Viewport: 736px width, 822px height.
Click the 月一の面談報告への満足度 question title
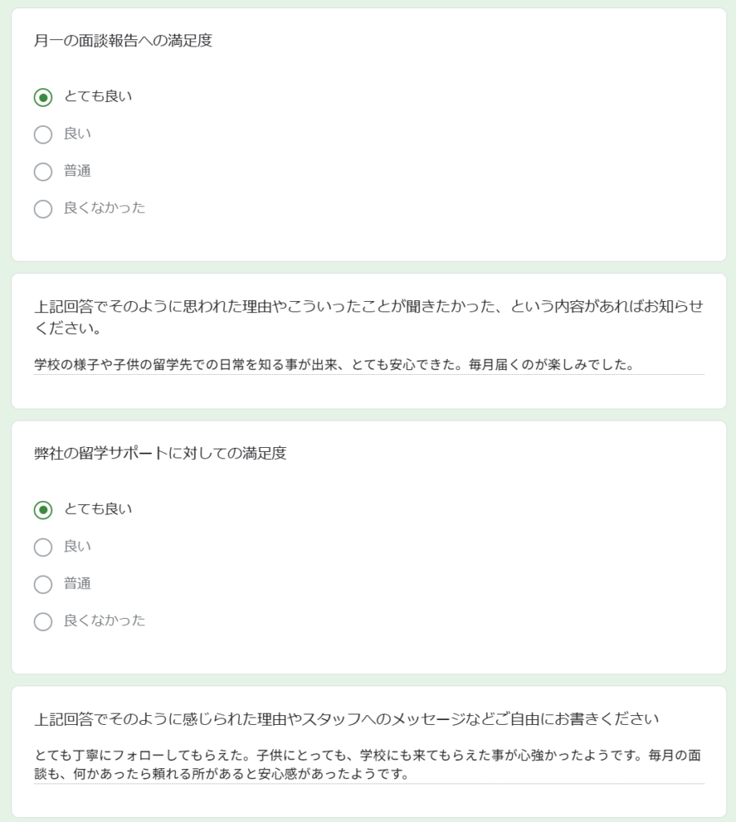coord(123,41)
